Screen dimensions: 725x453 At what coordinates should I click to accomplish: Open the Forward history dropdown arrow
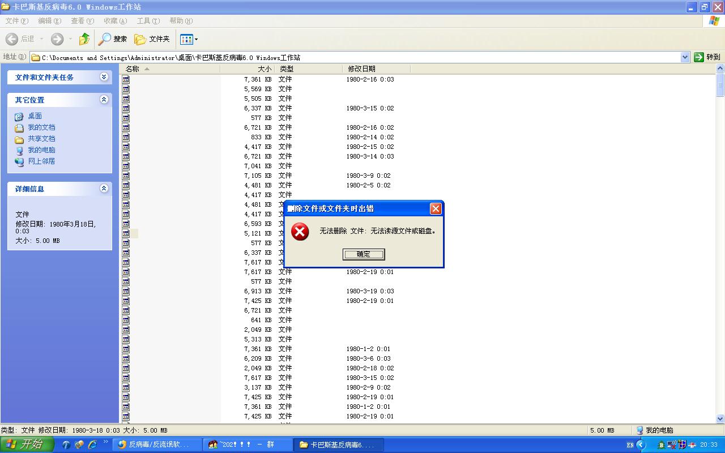coord(70,39)
